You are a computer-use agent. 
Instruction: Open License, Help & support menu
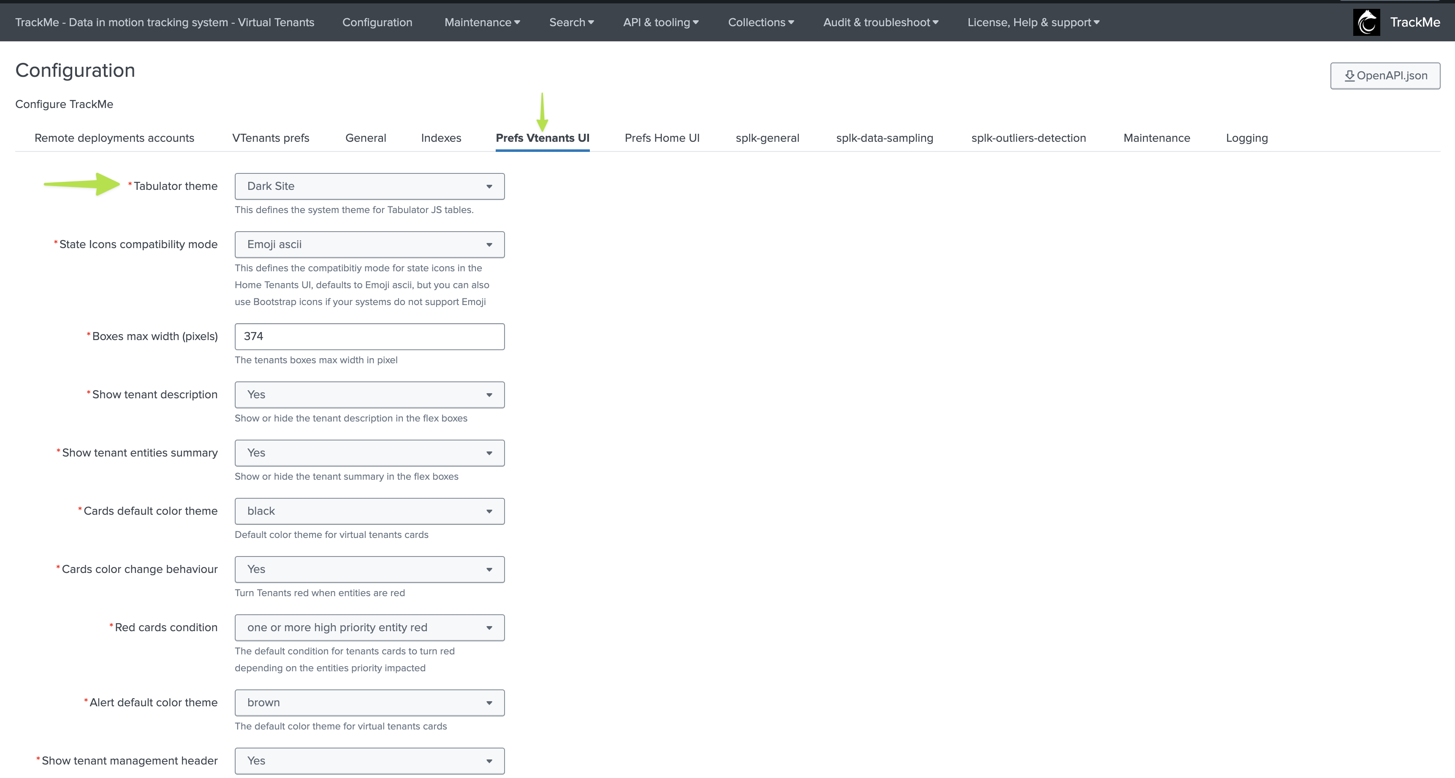pos(1033,23)
